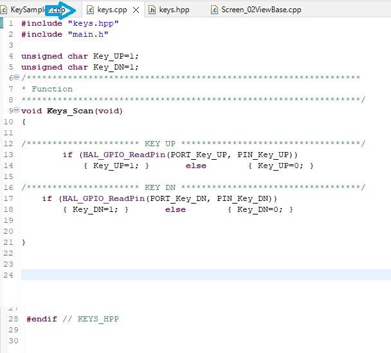
Task: Click the '* Function' comment text
Action: [x=47, y=89]
